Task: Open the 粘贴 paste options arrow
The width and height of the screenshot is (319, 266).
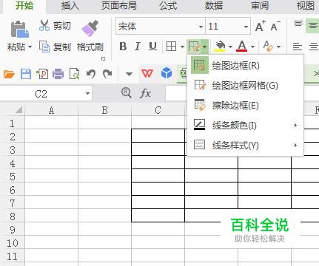Action: (x=30, y=47)
